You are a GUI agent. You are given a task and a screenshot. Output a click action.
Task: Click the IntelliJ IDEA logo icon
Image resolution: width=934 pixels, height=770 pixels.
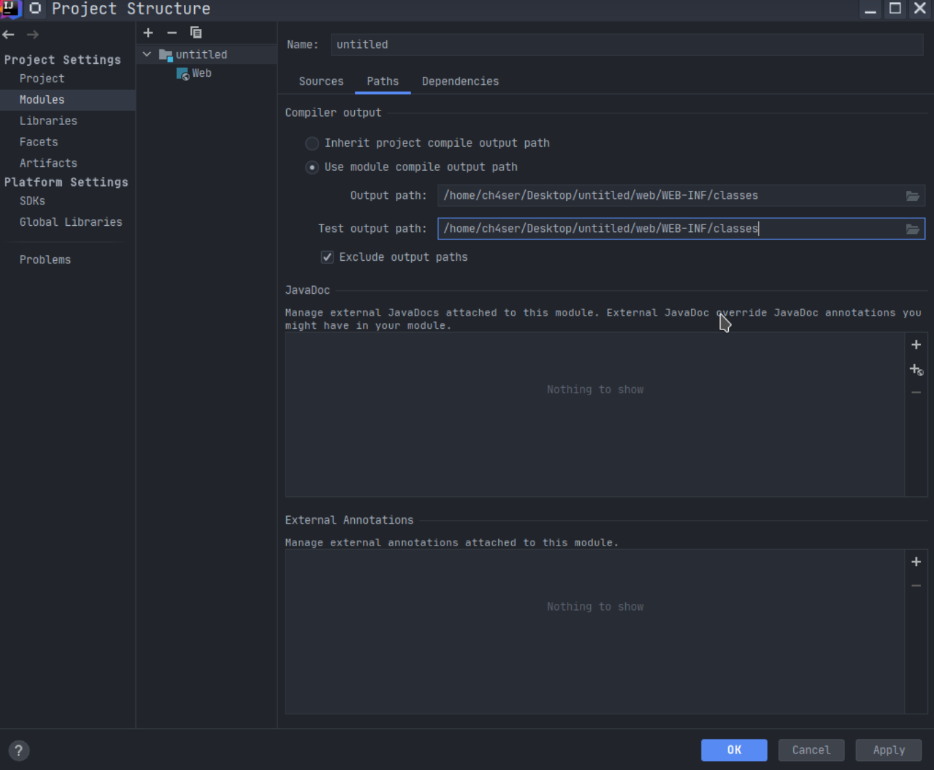tap(11, 9)
